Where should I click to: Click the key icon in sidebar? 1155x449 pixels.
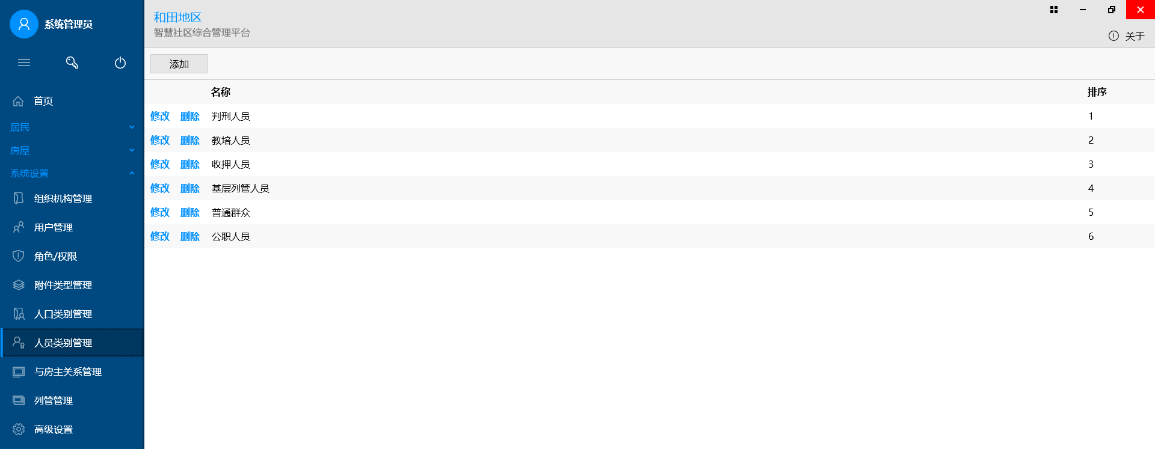click(x=72, y=63)
